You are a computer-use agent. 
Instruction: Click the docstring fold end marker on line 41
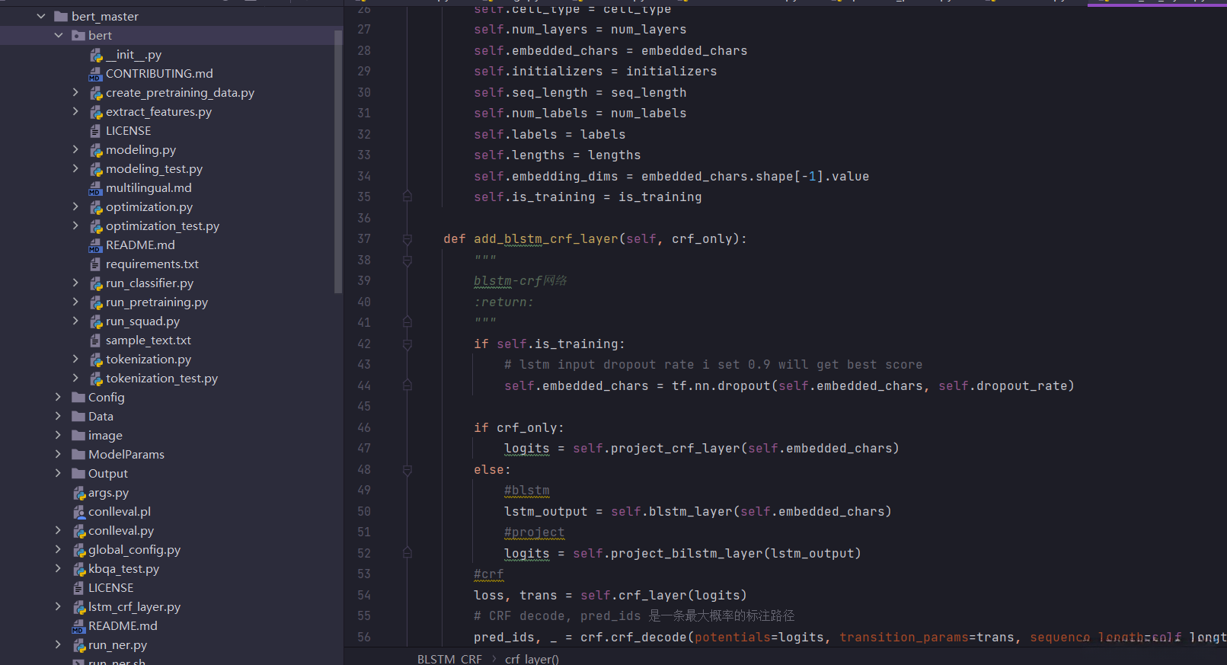pyautogui.click(x=407, y=322)
